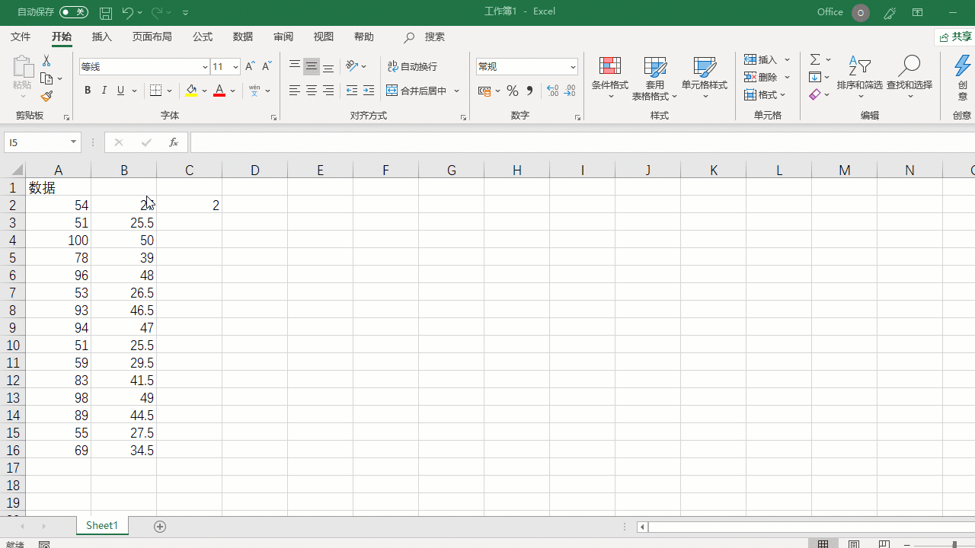
Task: Select the Sheet1 worksheet tab
Action: click(x=101, y=526)
